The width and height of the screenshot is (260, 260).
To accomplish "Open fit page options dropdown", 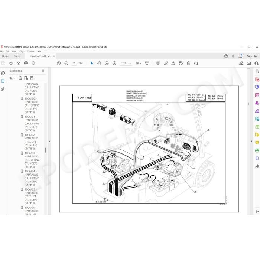I will (138, 63).
